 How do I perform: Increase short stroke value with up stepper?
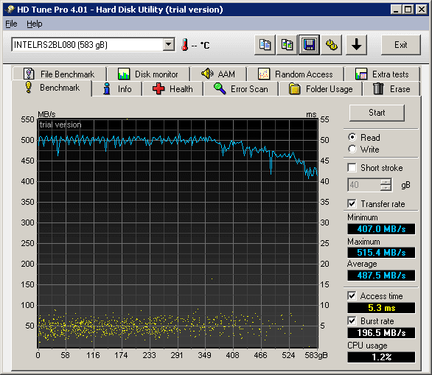(x=386, y=182)
